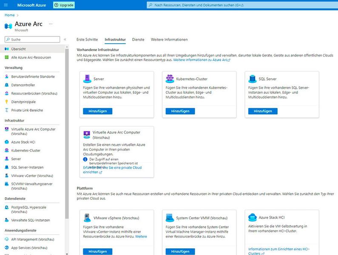This screenshot has height=255, width=338.
Task: Select the Plattform heading text
Action: tap(85, 188)
